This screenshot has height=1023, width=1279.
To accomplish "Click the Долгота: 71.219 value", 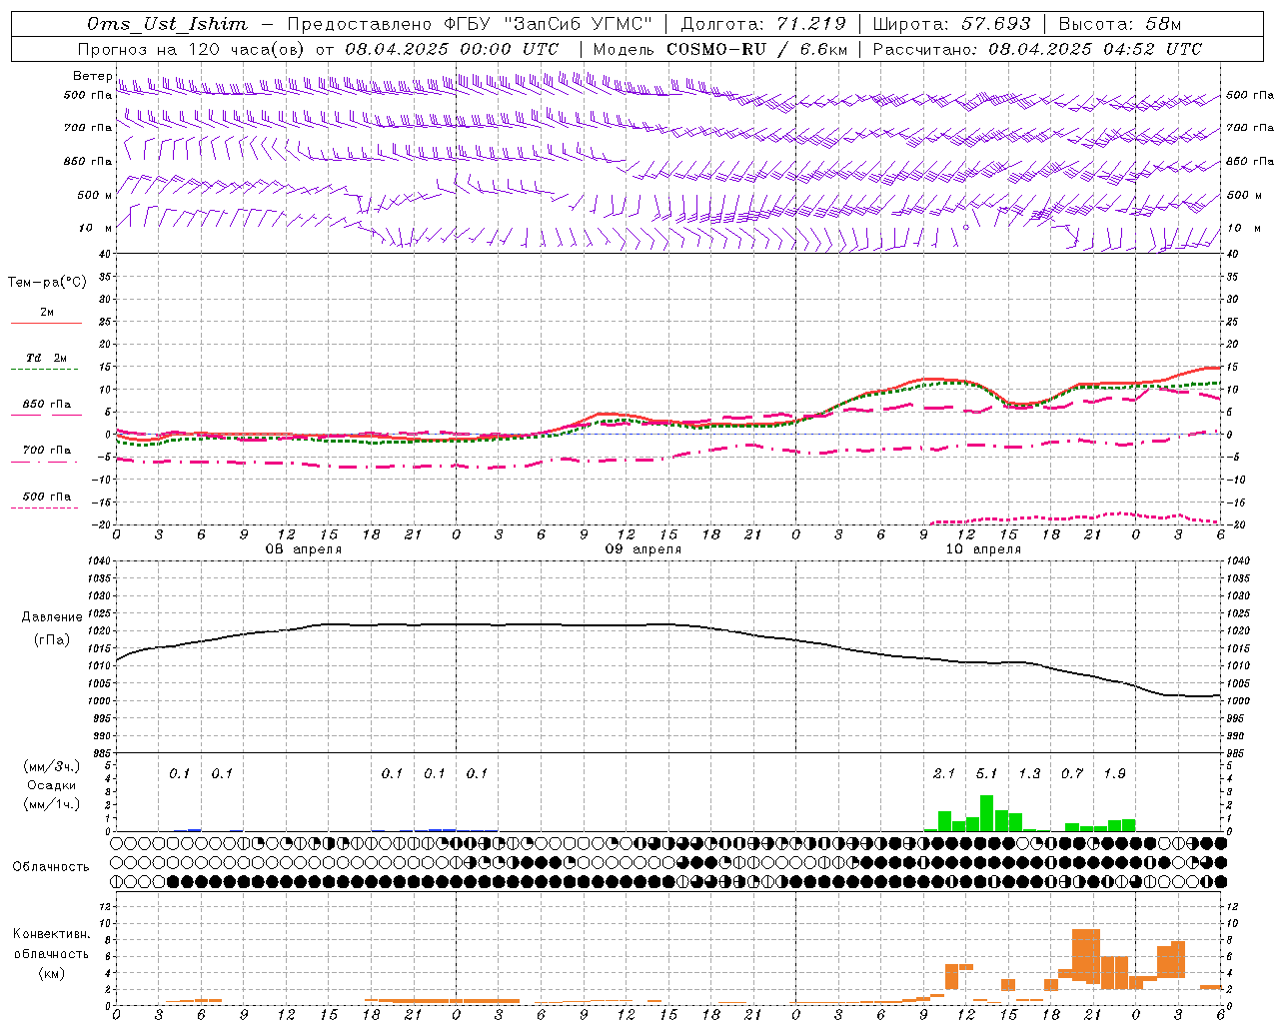I will [763, 24].
